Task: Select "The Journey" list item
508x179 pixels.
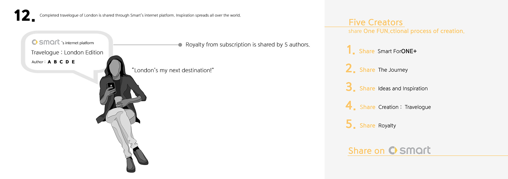Action: [393, 70]
